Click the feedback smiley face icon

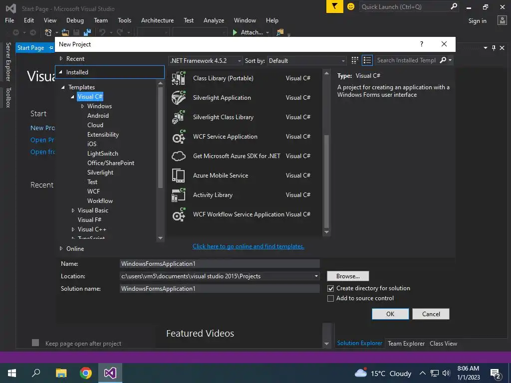351,6
